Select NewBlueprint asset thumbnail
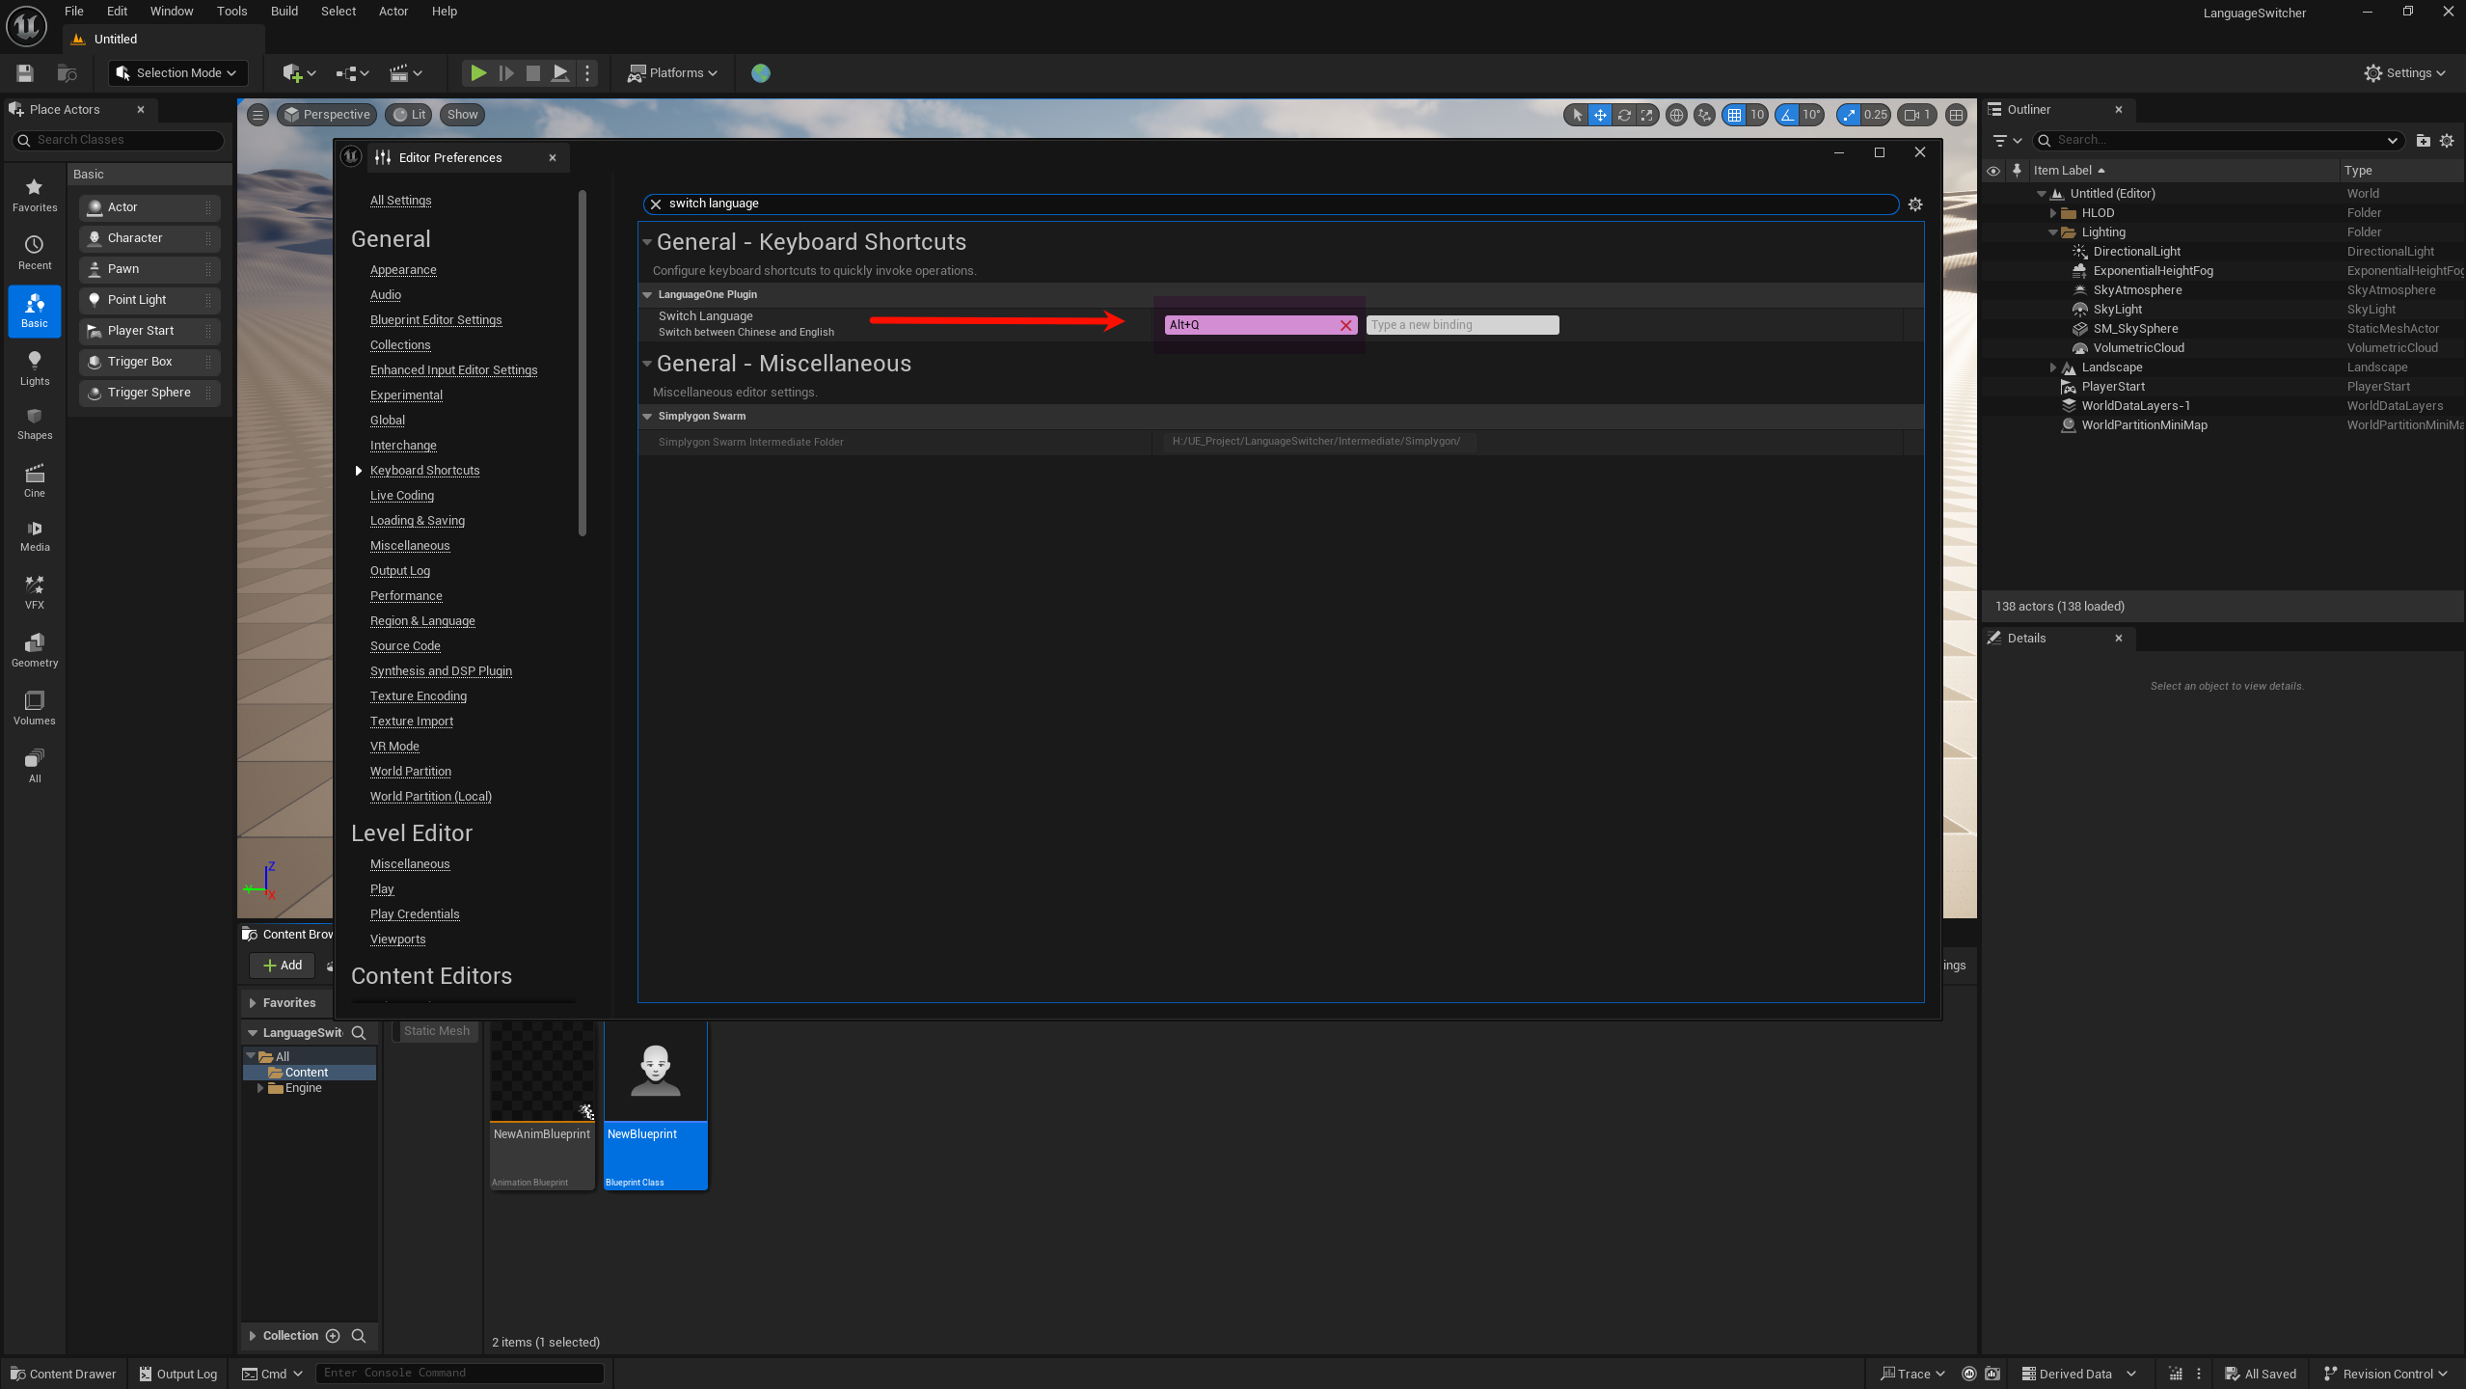 pyautogui.click(x=656, y=1104)
